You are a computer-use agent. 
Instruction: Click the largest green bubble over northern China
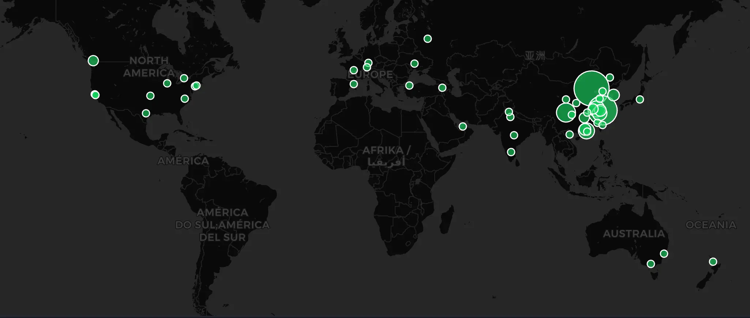(x=591, y=88)
